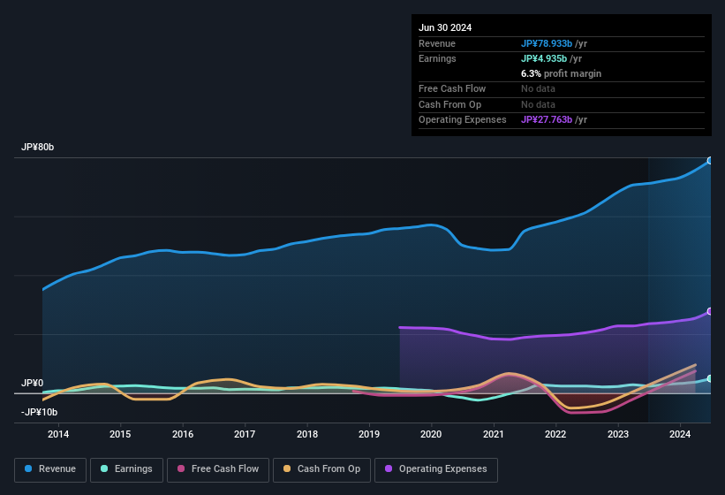Image resolution: width=725 pixels, height=495 pixels.
Task: Click the Free Cash Flow row label in tooltip
Action: point(452,88)
